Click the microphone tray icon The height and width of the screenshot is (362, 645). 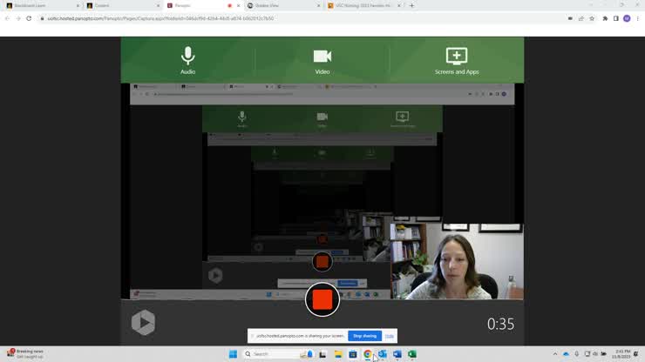click(577, 354)
